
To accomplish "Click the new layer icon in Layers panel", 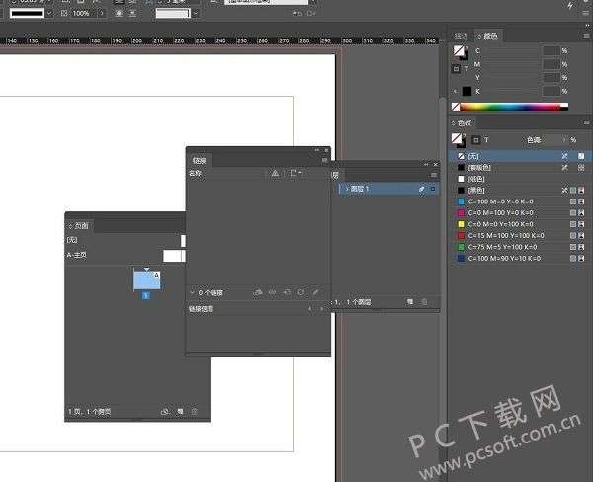I will pos(408,301).
